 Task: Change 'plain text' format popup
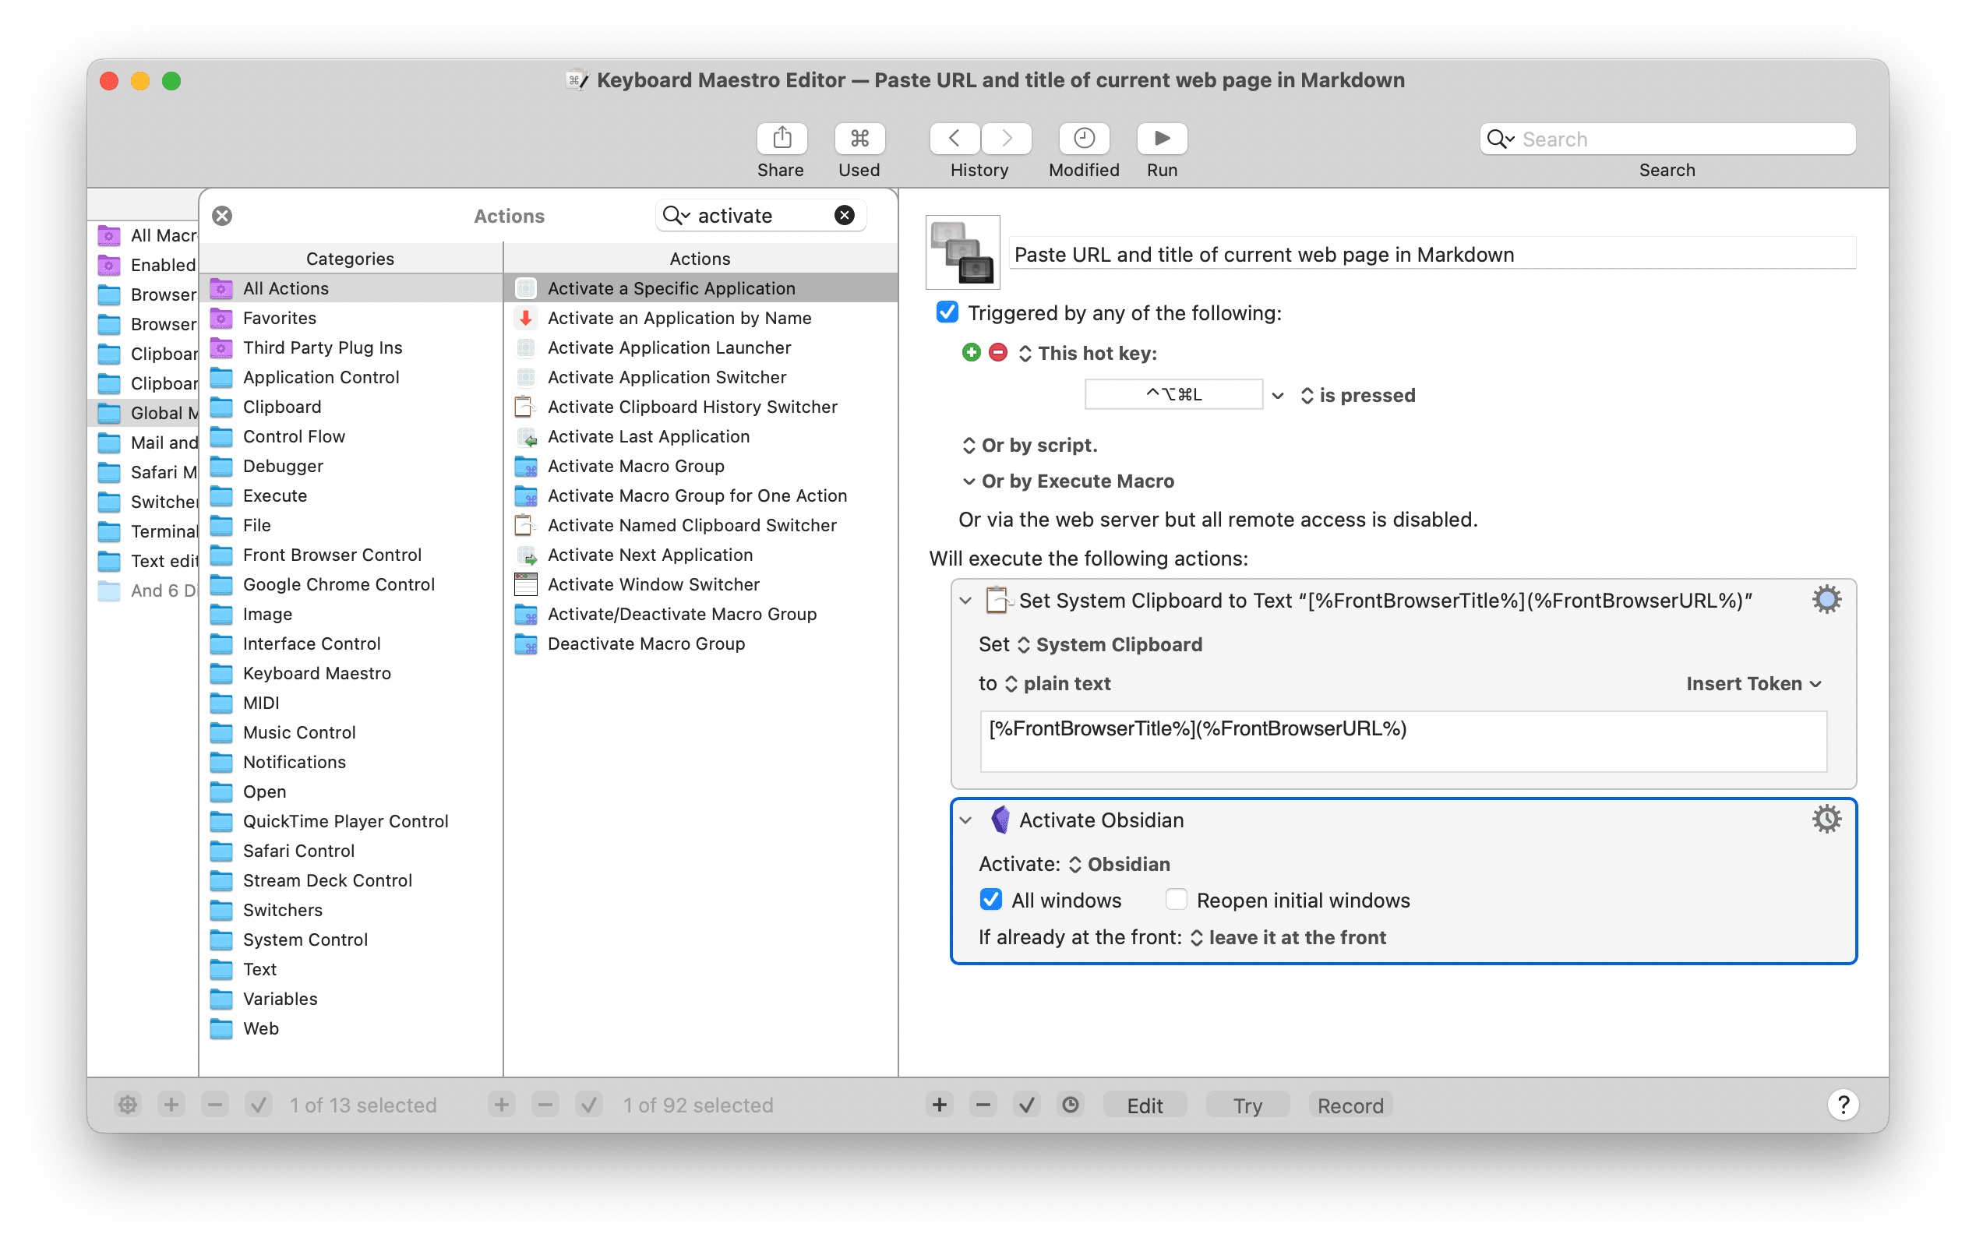[1057, 683]
